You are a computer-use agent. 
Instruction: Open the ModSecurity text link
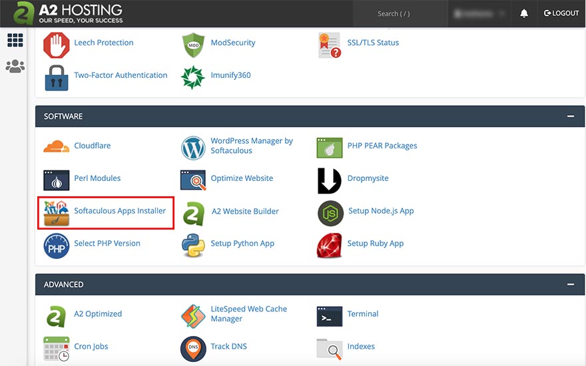pyautogui.click(x=233, y=43)
